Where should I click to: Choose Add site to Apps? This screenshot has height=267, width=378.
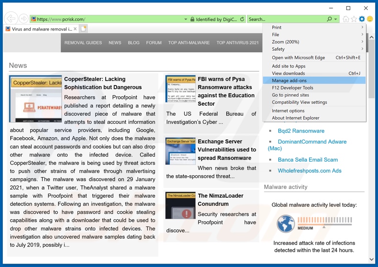[x=314, y=66]
